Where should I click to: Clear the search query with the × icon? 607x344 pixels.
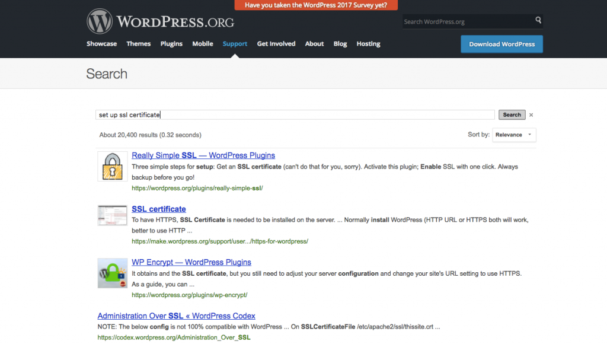531,114
